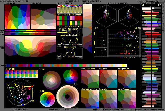Open the SPEC BOX spectral plot

pyautogui.click(x=30, y=46)
